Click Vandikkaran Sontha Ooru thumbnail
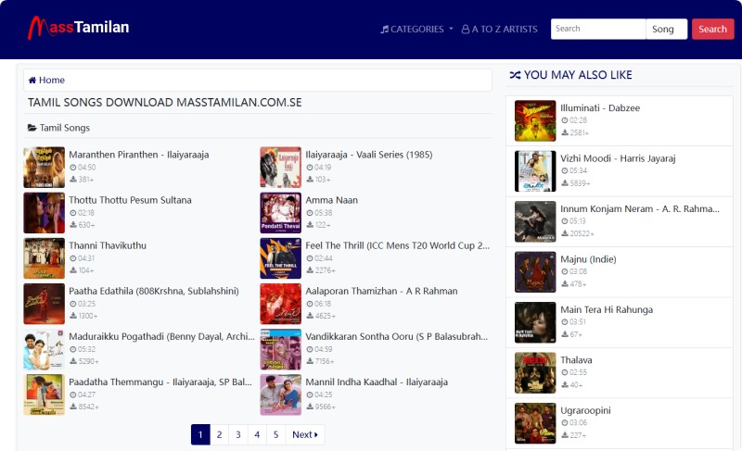The width and height of the screenshot is (742, 451). [x=281, y=349]
